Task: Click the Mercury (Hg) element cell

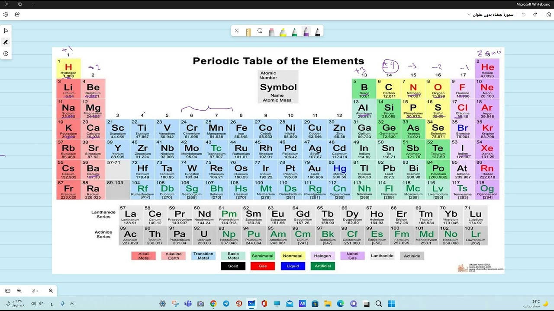Action: pyautogui.click(x=340, y=170)
